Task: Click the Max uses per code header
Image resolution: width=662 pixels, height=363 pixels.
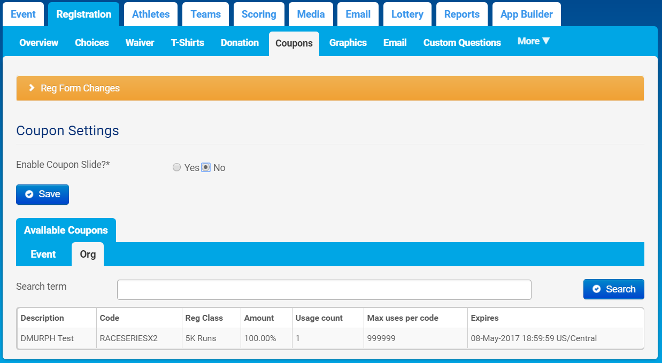Action: (x=415, y=318)
